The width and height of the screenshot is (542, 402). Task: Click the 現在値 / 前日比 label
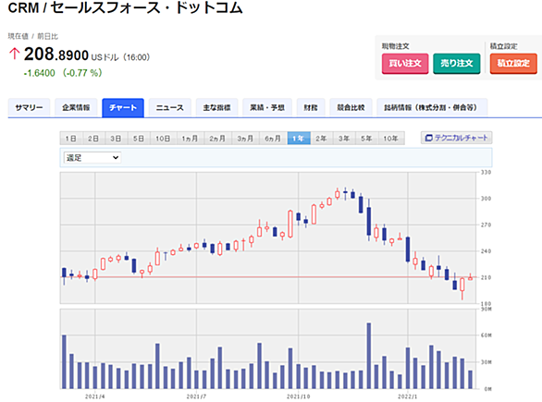(x=33, y=36)
